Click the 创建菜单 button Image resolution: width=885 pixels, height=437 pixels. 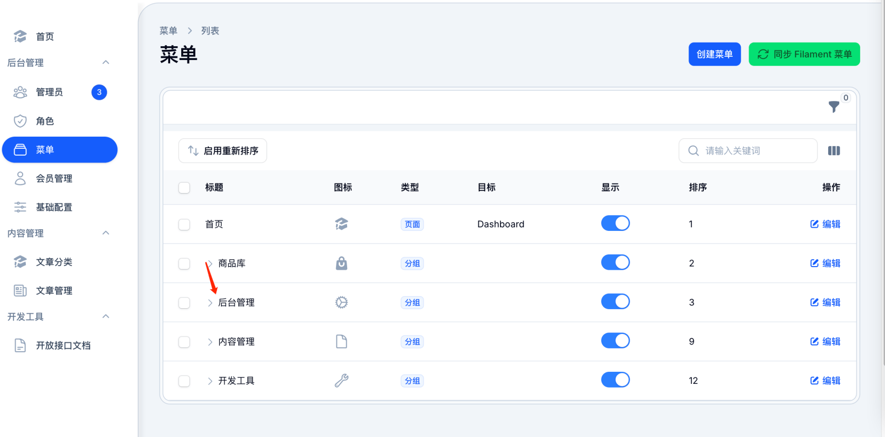point(714,54)
